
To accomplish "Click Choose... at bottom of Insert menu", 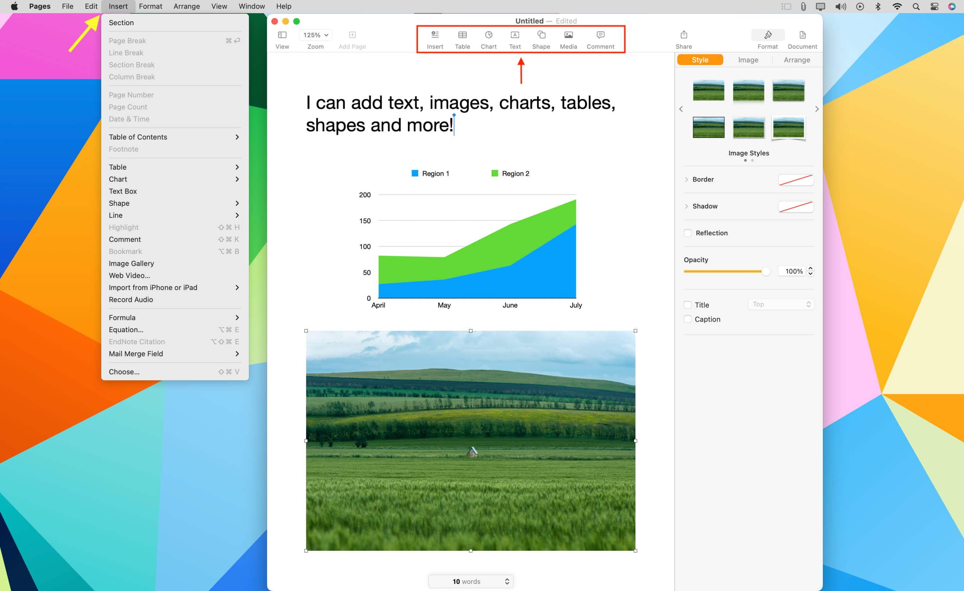I will pyautogui.click(x=174, y=371).
